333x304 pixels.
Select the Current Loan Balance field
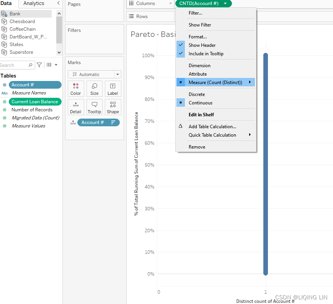point(35,102)
